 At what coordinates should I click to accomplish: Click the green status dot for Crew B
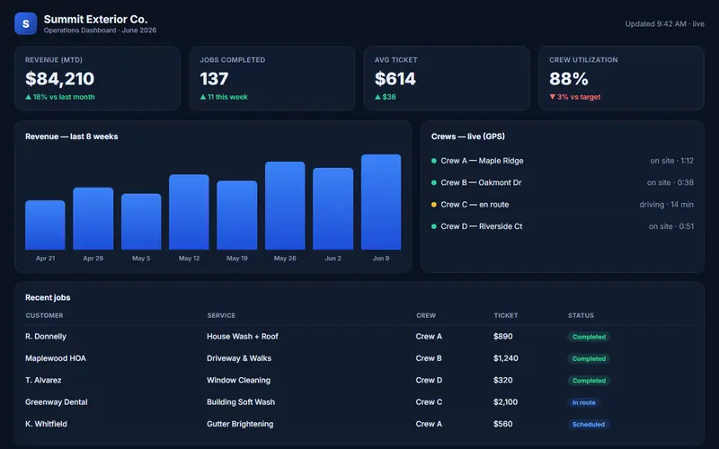point(434,183)
